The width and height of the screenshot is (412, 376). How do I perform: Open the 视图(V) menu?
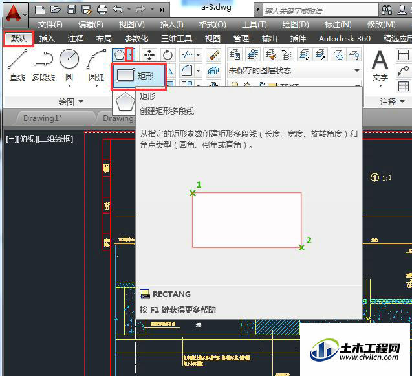pyautogui.click(x=132, y=25)
